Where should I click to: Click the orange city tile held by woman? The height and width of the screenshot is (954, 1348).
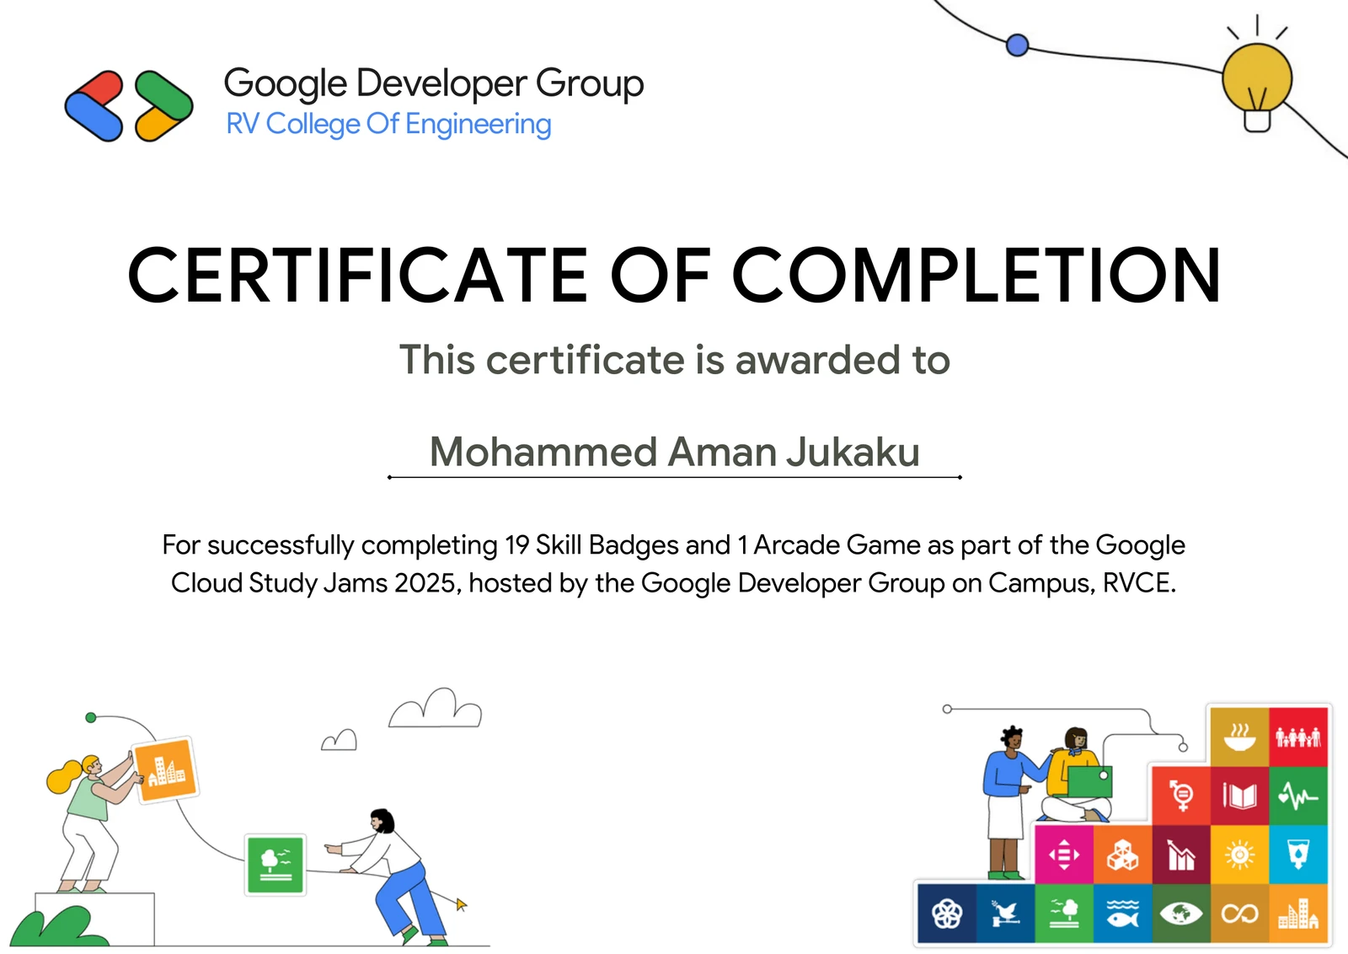[166, 769]
